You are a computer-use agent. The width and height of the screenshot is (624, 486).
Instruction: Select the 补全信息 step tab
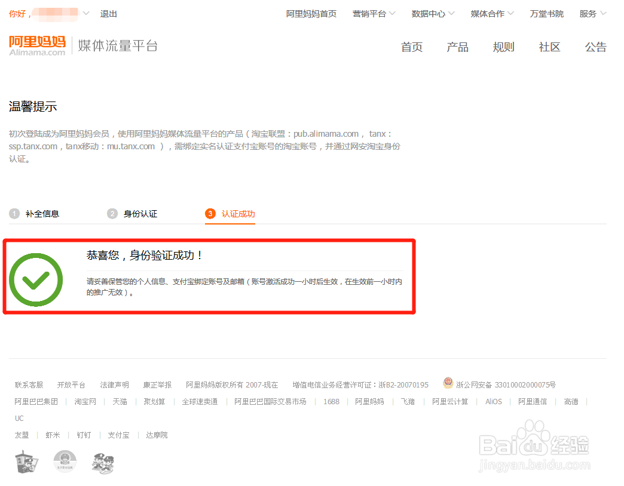point(42,214)
